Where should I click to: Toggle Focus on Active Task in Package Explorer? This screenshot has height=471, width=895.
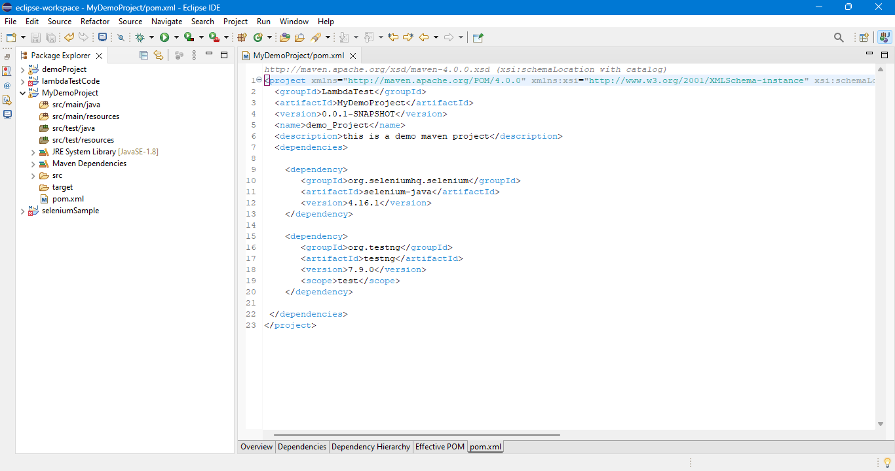coord(178,56)
